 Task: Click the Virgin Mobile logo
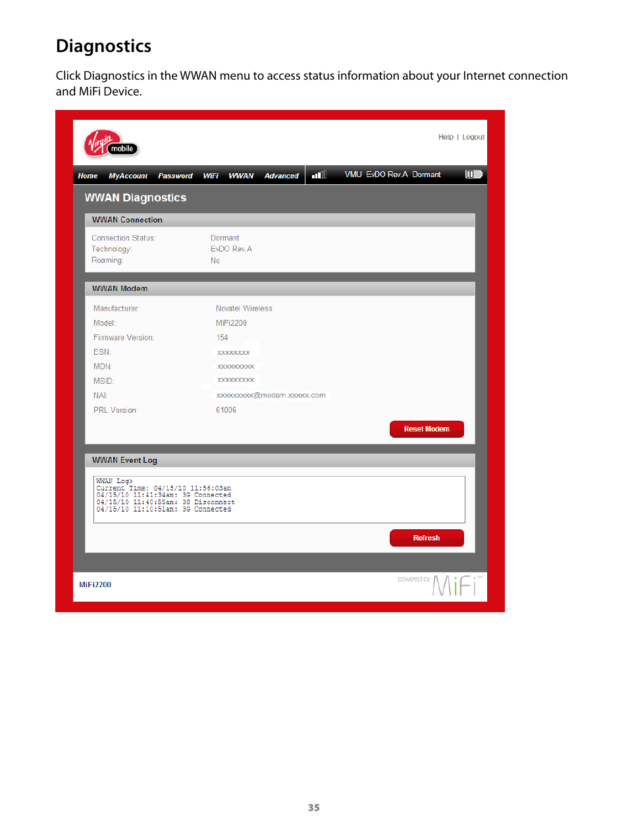[111, 144]
